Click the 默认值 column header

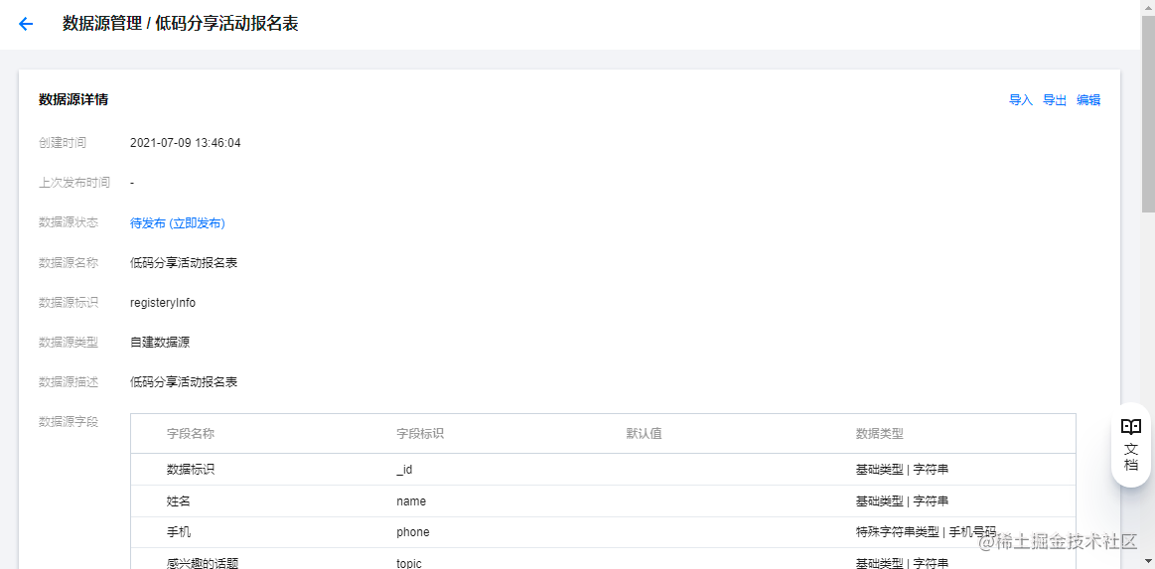644,434
